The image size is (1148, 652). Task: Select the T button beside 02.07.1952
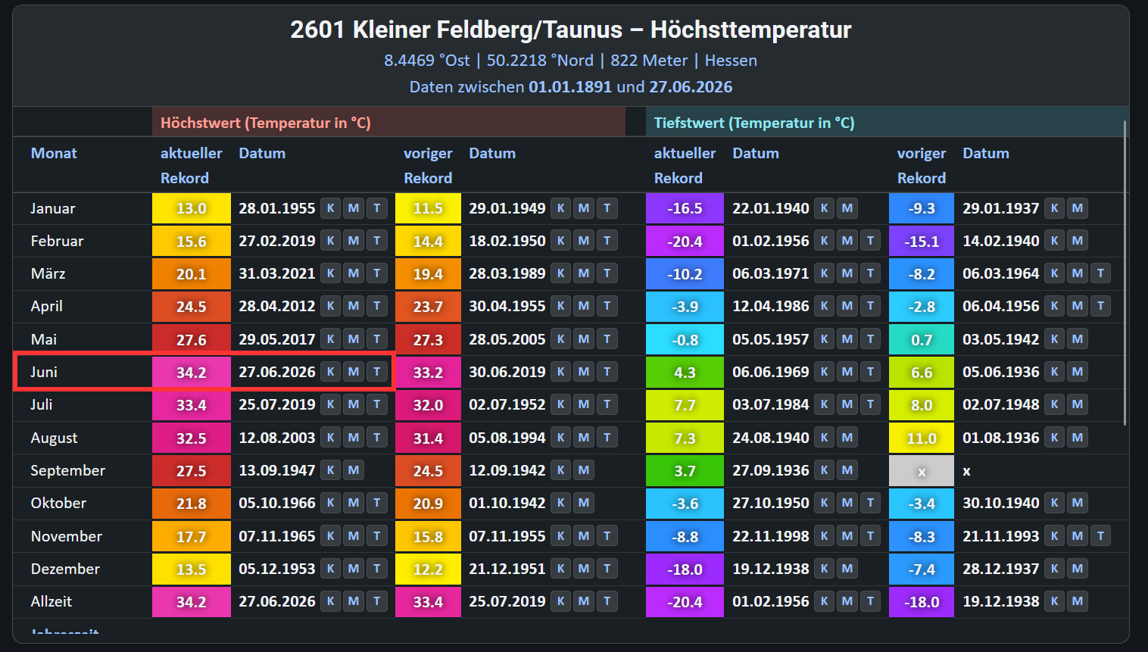pyautogui.click(x=607, y=404)
